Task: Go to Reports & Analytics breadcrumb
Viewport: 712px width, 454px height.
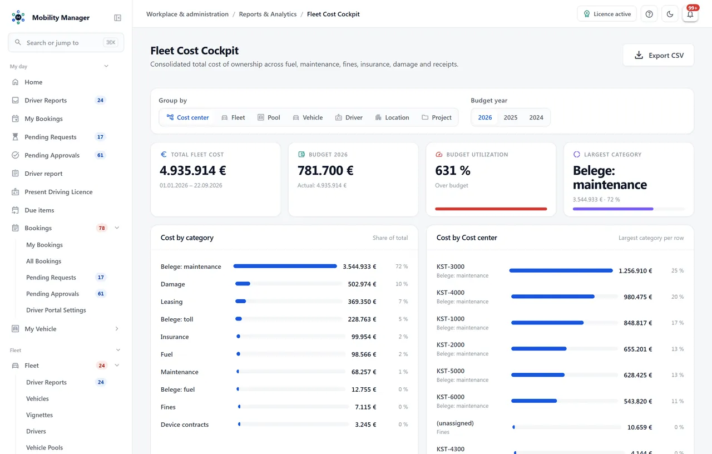Action: click(x=268, y=14)
